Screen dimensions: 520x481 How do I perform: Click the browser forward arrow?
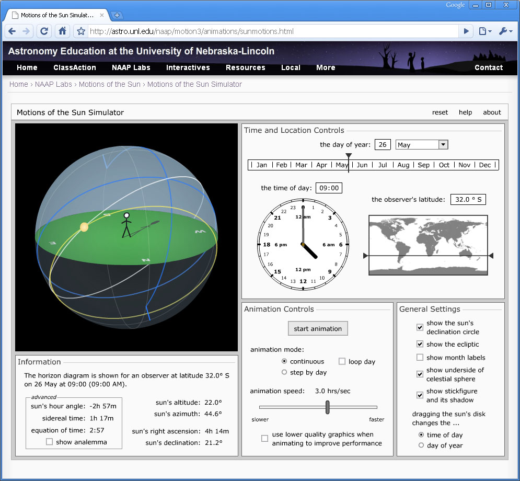click(26, 31)
